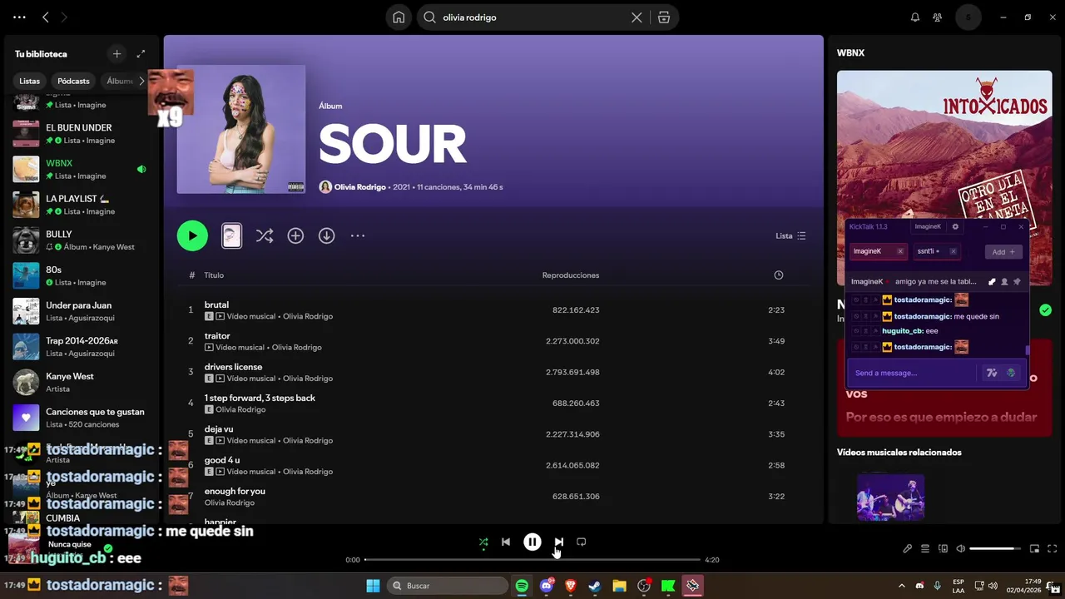Open the EL BUEN UNDER playlist
Image resolution: width=1065 pixels, height=599 pixels.
tap(82, 134)
